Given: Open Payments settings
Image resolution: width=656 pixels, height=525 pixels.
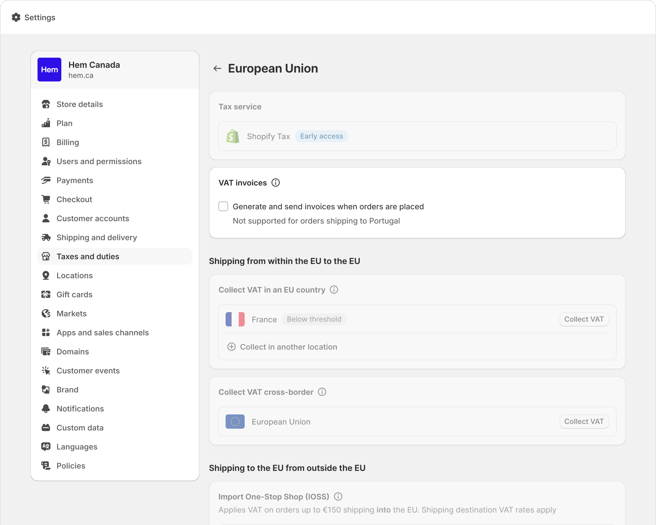Looking at the screenshot, I should coord(115,180).
